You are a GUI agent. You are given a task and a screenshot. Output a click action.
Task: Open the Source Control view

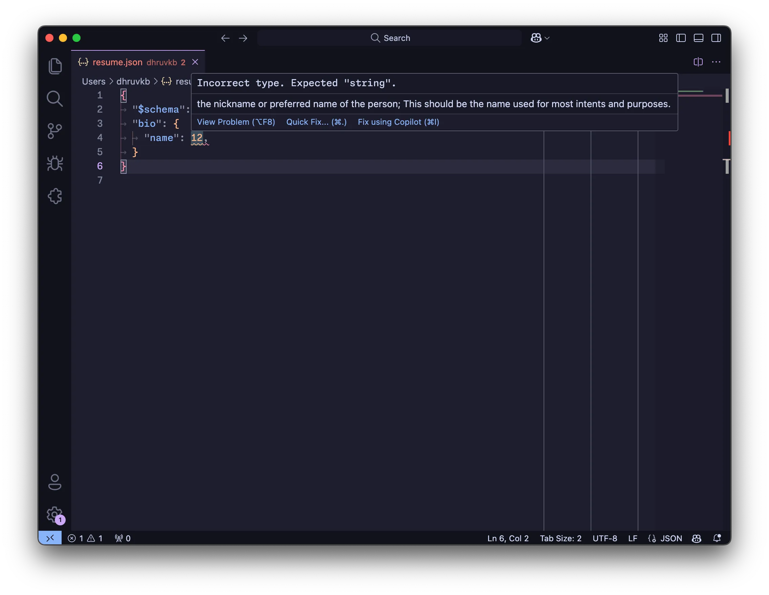click(55, 131)
